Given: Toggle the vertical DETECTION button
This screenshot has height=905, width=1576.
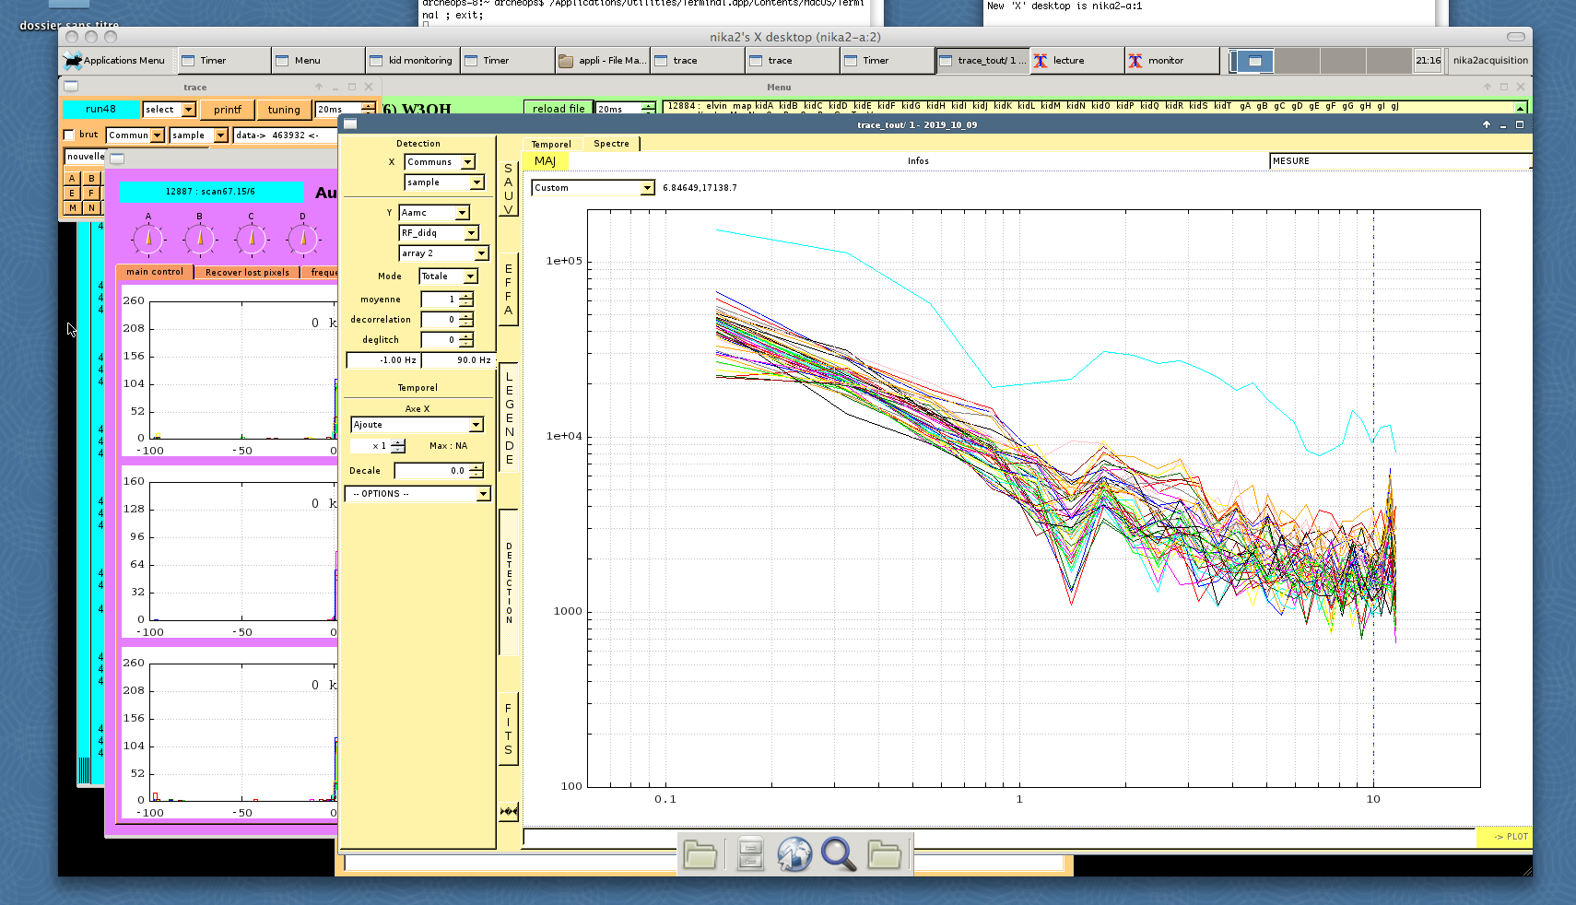Looking at the screenshot, I should 509,582.
